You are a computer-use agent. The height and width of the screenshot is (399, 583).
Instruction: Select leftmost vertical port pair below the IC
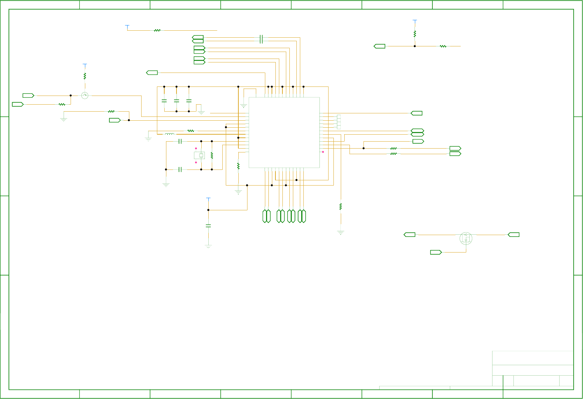point(267,216)
